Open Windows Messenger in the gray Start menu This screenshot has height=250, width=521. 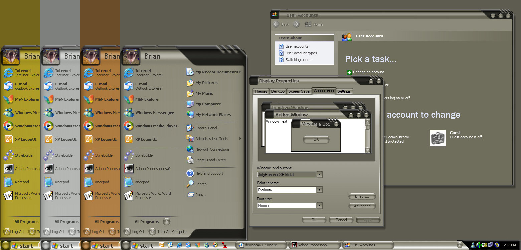(x=149, y=113)
